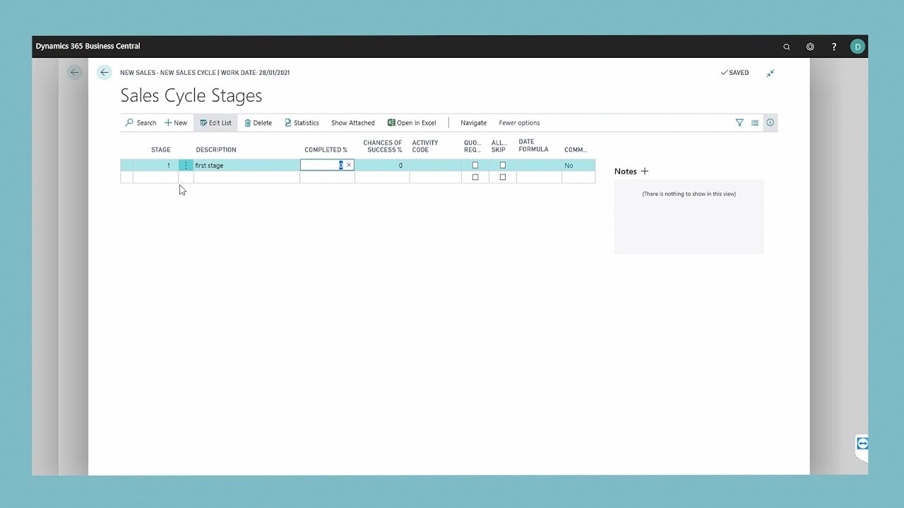Open the help question mark icon
The height and width of the screenshot is (508, 904).
(834, 47)
